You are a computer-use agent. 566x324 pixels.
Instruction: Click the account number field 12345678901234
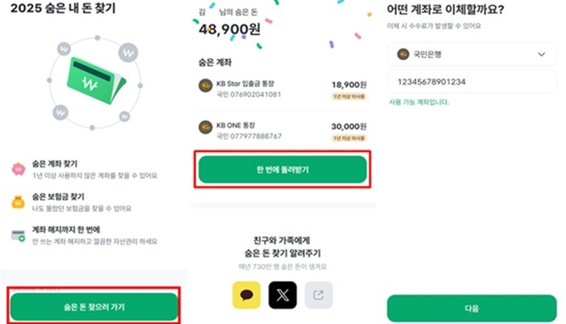point(471,82)
